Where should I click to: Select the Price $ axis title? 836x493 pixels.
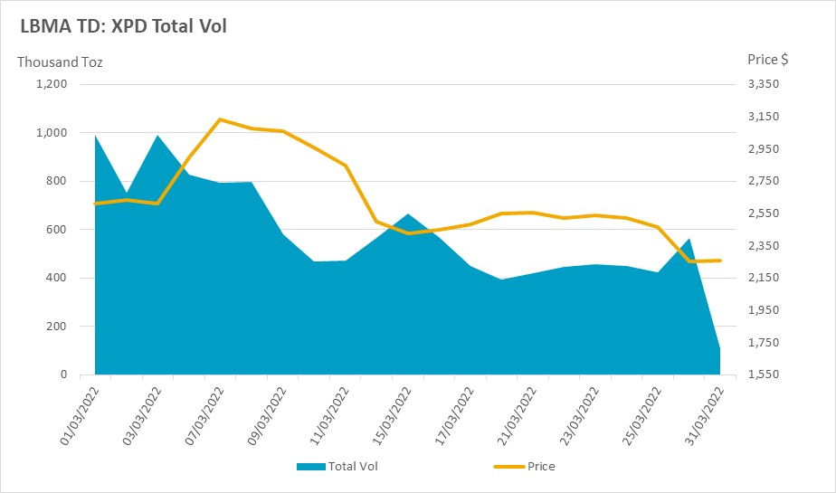click(x=768, y=59)
